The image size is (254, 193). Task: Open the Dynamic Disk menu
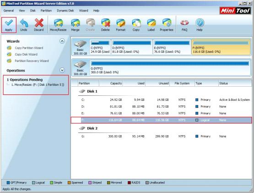(65, 11)
